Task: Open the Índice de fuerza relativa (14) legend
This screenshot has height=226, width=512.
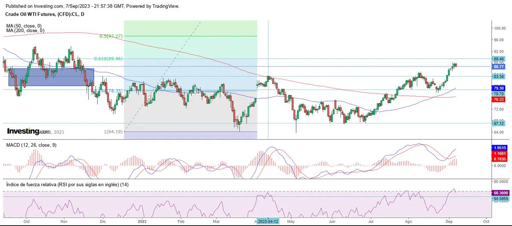Action: 67,184
